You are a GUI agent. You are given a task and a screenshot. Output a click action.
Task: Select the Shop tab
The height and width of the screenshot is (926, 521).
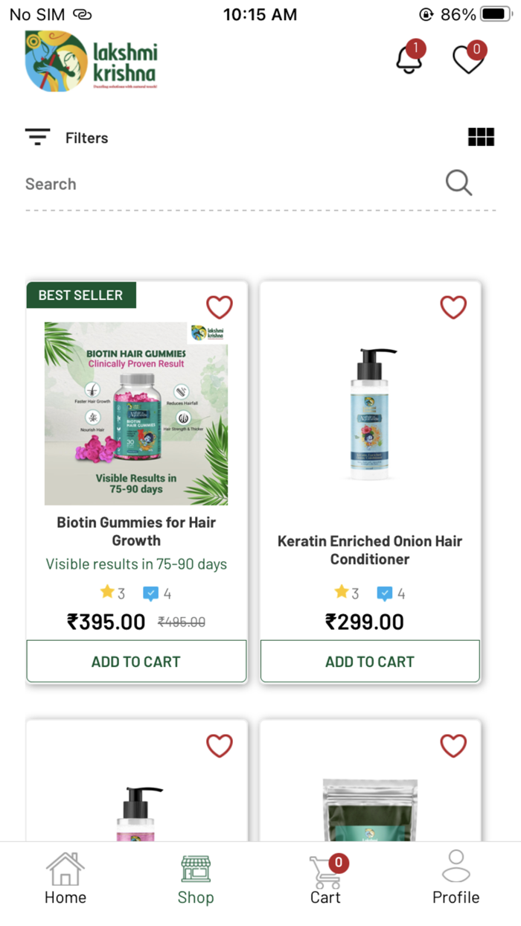[196, 878]
